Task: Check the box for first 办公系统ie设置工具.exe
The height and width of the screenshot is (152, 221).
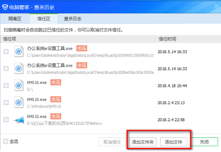Action: pos(6,52)
